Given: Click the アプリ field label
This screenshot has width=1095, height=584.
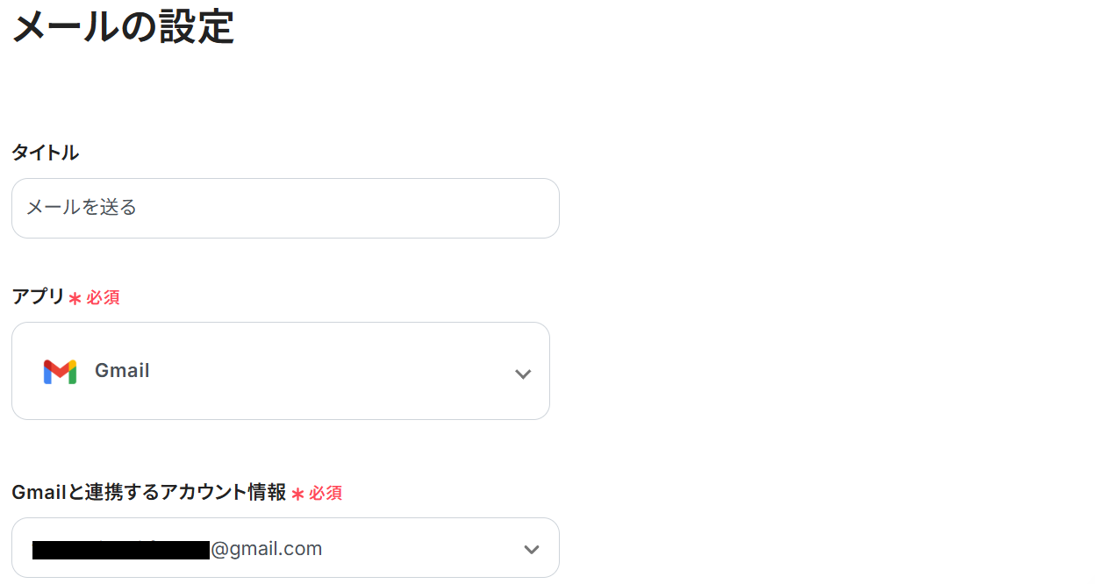Looking at the screenshot, I should coord(38,297).
